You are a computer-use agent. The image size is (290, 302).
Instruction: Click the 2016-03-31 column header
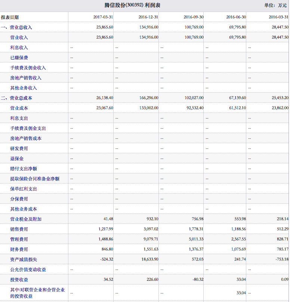(279, 17)
